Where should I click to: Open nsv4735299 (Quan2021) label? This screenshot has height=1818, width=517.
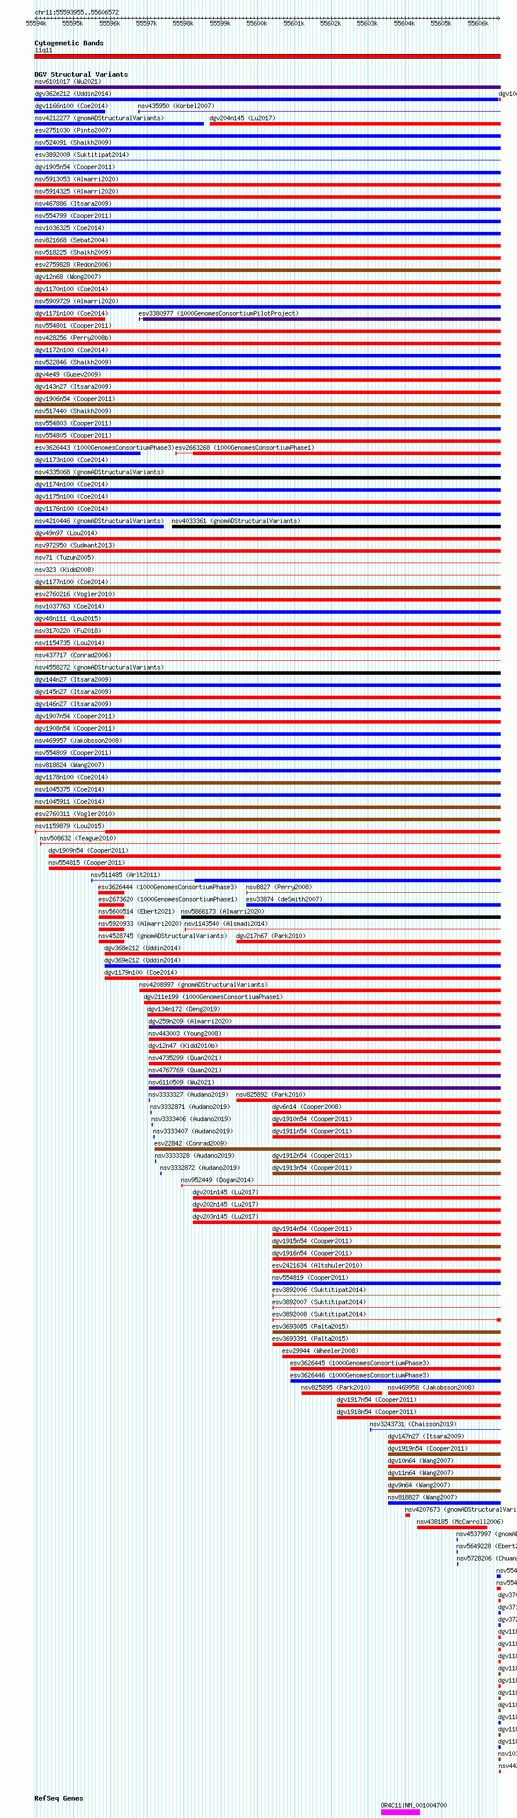click(185, 1058)
